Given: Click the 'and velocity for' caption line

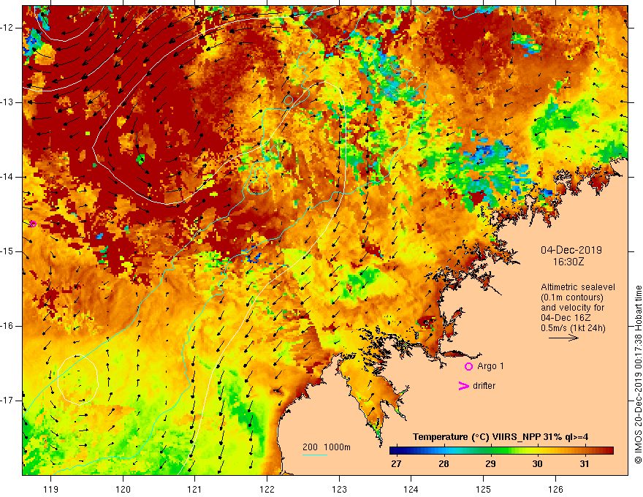Looking at the screenshot, I should pos(572,308).
